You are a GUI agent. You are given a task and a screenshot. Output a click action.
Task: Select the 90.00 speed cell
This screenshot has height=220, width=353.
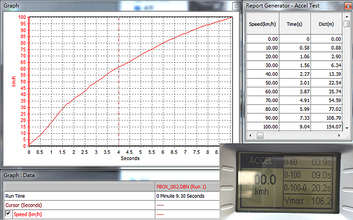[x=263, y=118]
